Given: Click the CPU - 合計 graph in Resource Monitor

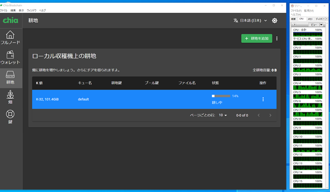Looking at the screenshot, I should (308, 34).
